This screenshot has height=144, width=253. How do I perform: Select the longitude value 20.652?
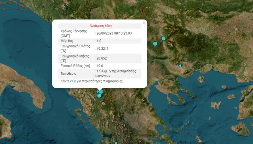coord(101,58)
